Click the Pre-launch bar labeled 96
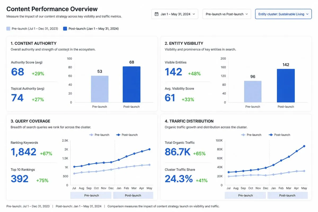The height and width of the screenshot is (212, 318). coord(253,92)
